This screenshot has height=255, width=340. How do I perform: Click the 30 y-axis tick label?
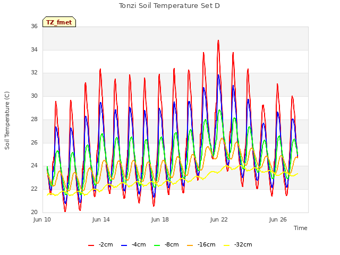(x=34, y=96)
